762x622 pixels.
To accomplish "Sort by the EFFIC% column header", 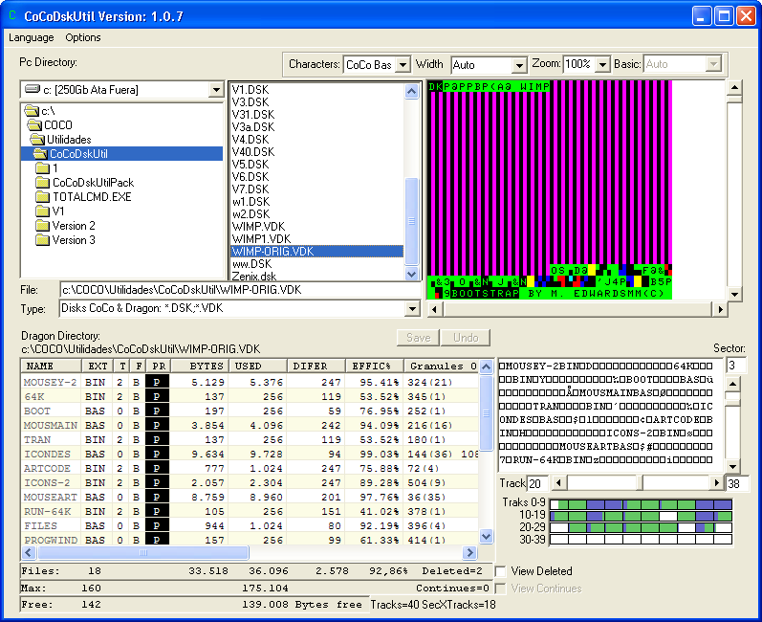I will coord(375,367).
